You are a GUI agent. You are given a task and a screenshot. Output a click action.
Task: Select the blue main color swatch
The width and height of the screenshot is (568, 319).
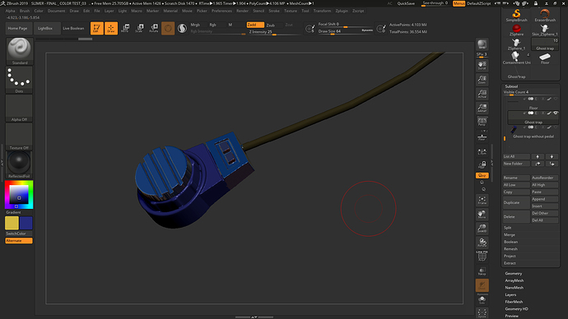[x=26, y=223]
